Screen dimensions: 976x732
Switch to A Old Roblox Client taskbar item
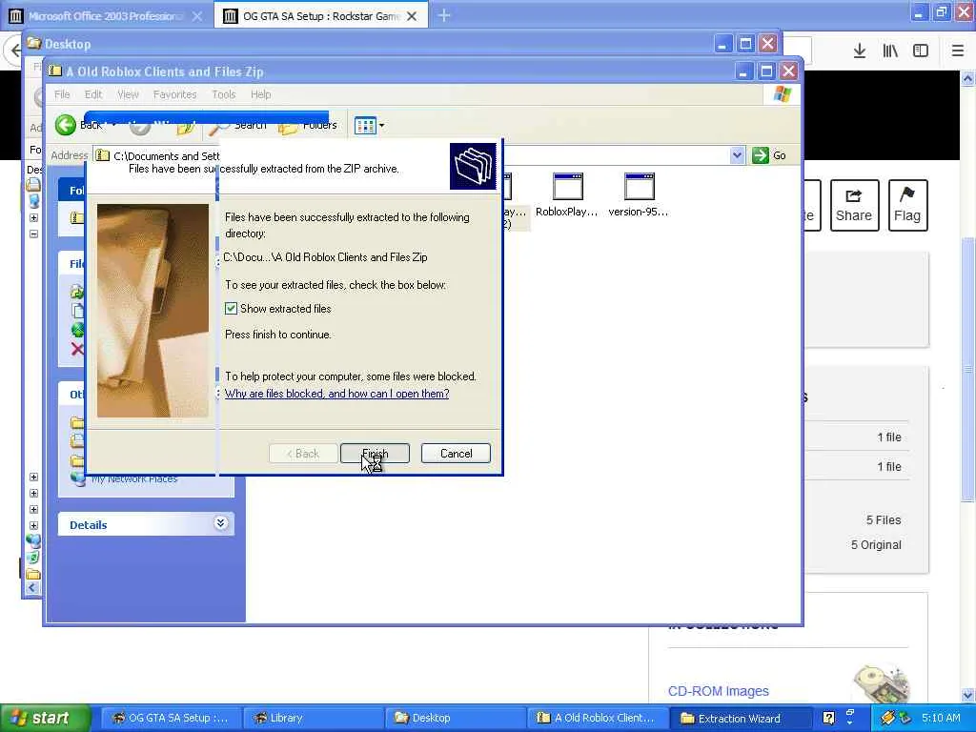597,718
